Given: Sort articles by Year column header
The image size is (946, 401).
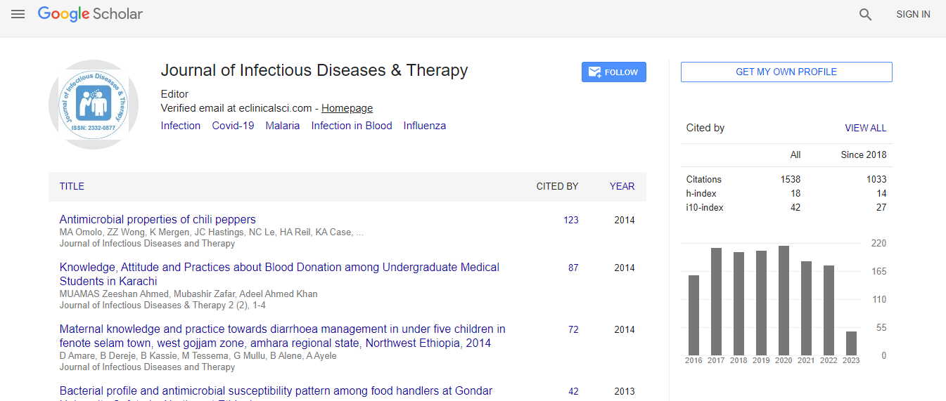Looking at the screenshot, I should pyautogui.click(x=622, y=186).
